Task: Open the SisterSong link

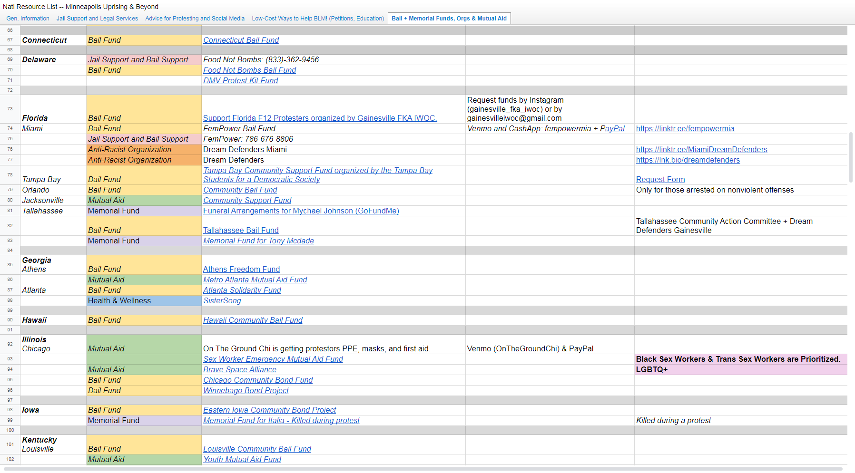Action: tap(222, 301)
